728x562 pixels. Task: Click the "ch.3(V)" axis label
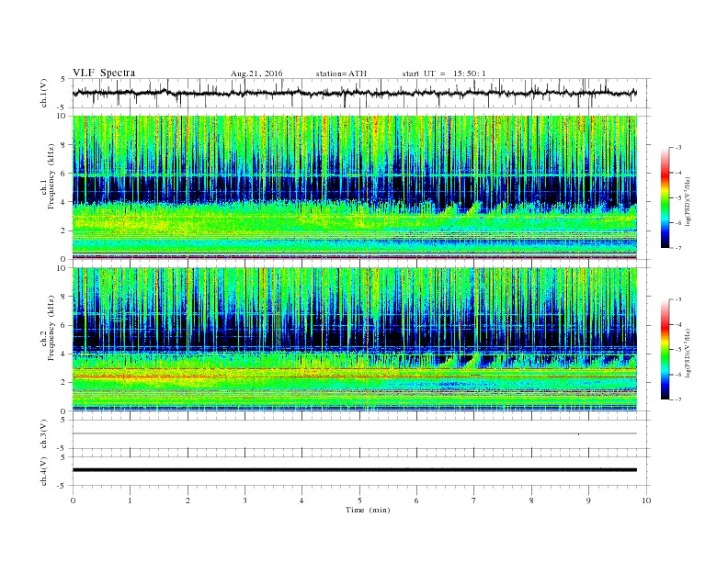click(x=44, y=434)
